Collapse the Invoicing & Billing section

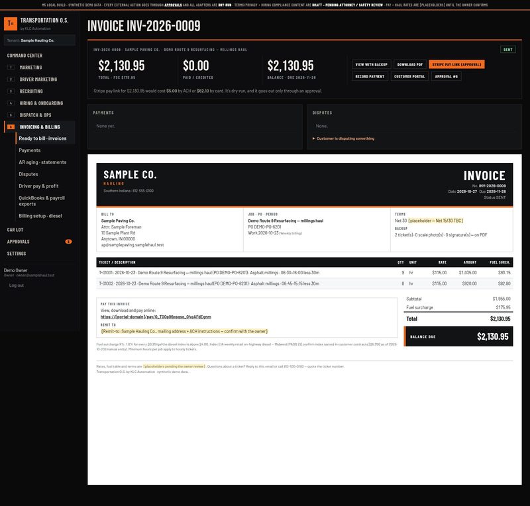[40, 126]
